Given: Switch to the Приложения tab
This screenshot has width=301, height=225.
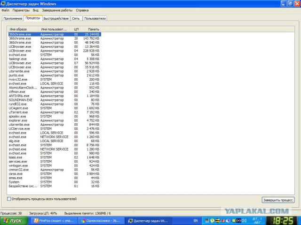Looking at the screenshot, I should (x=13, y=19).
